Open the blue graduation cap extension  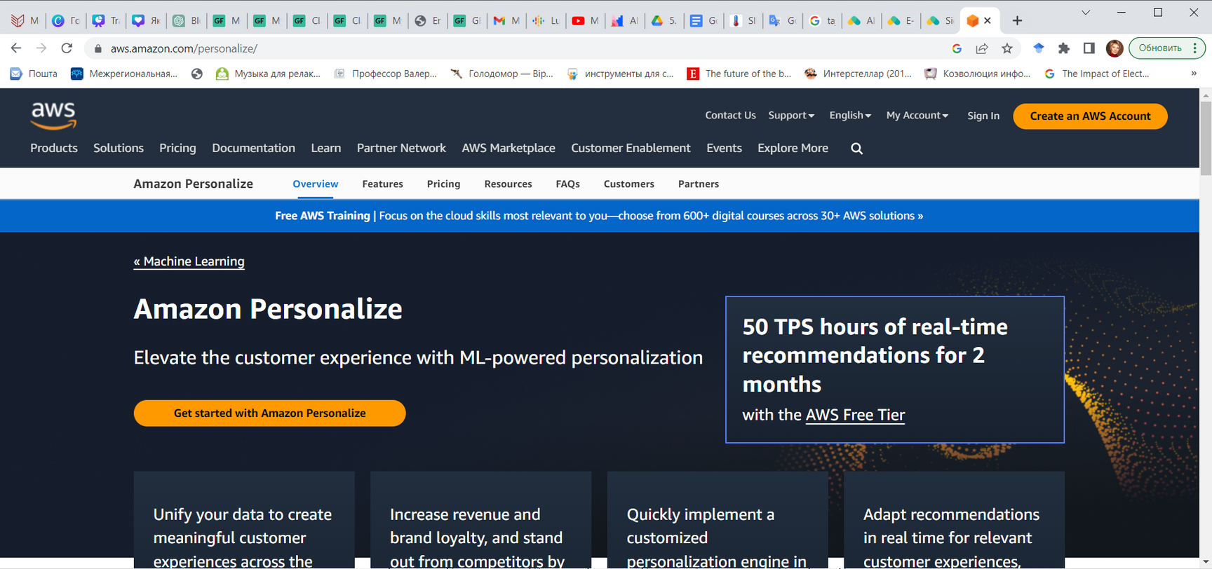pyautogui.click(x=1039, y=48)
